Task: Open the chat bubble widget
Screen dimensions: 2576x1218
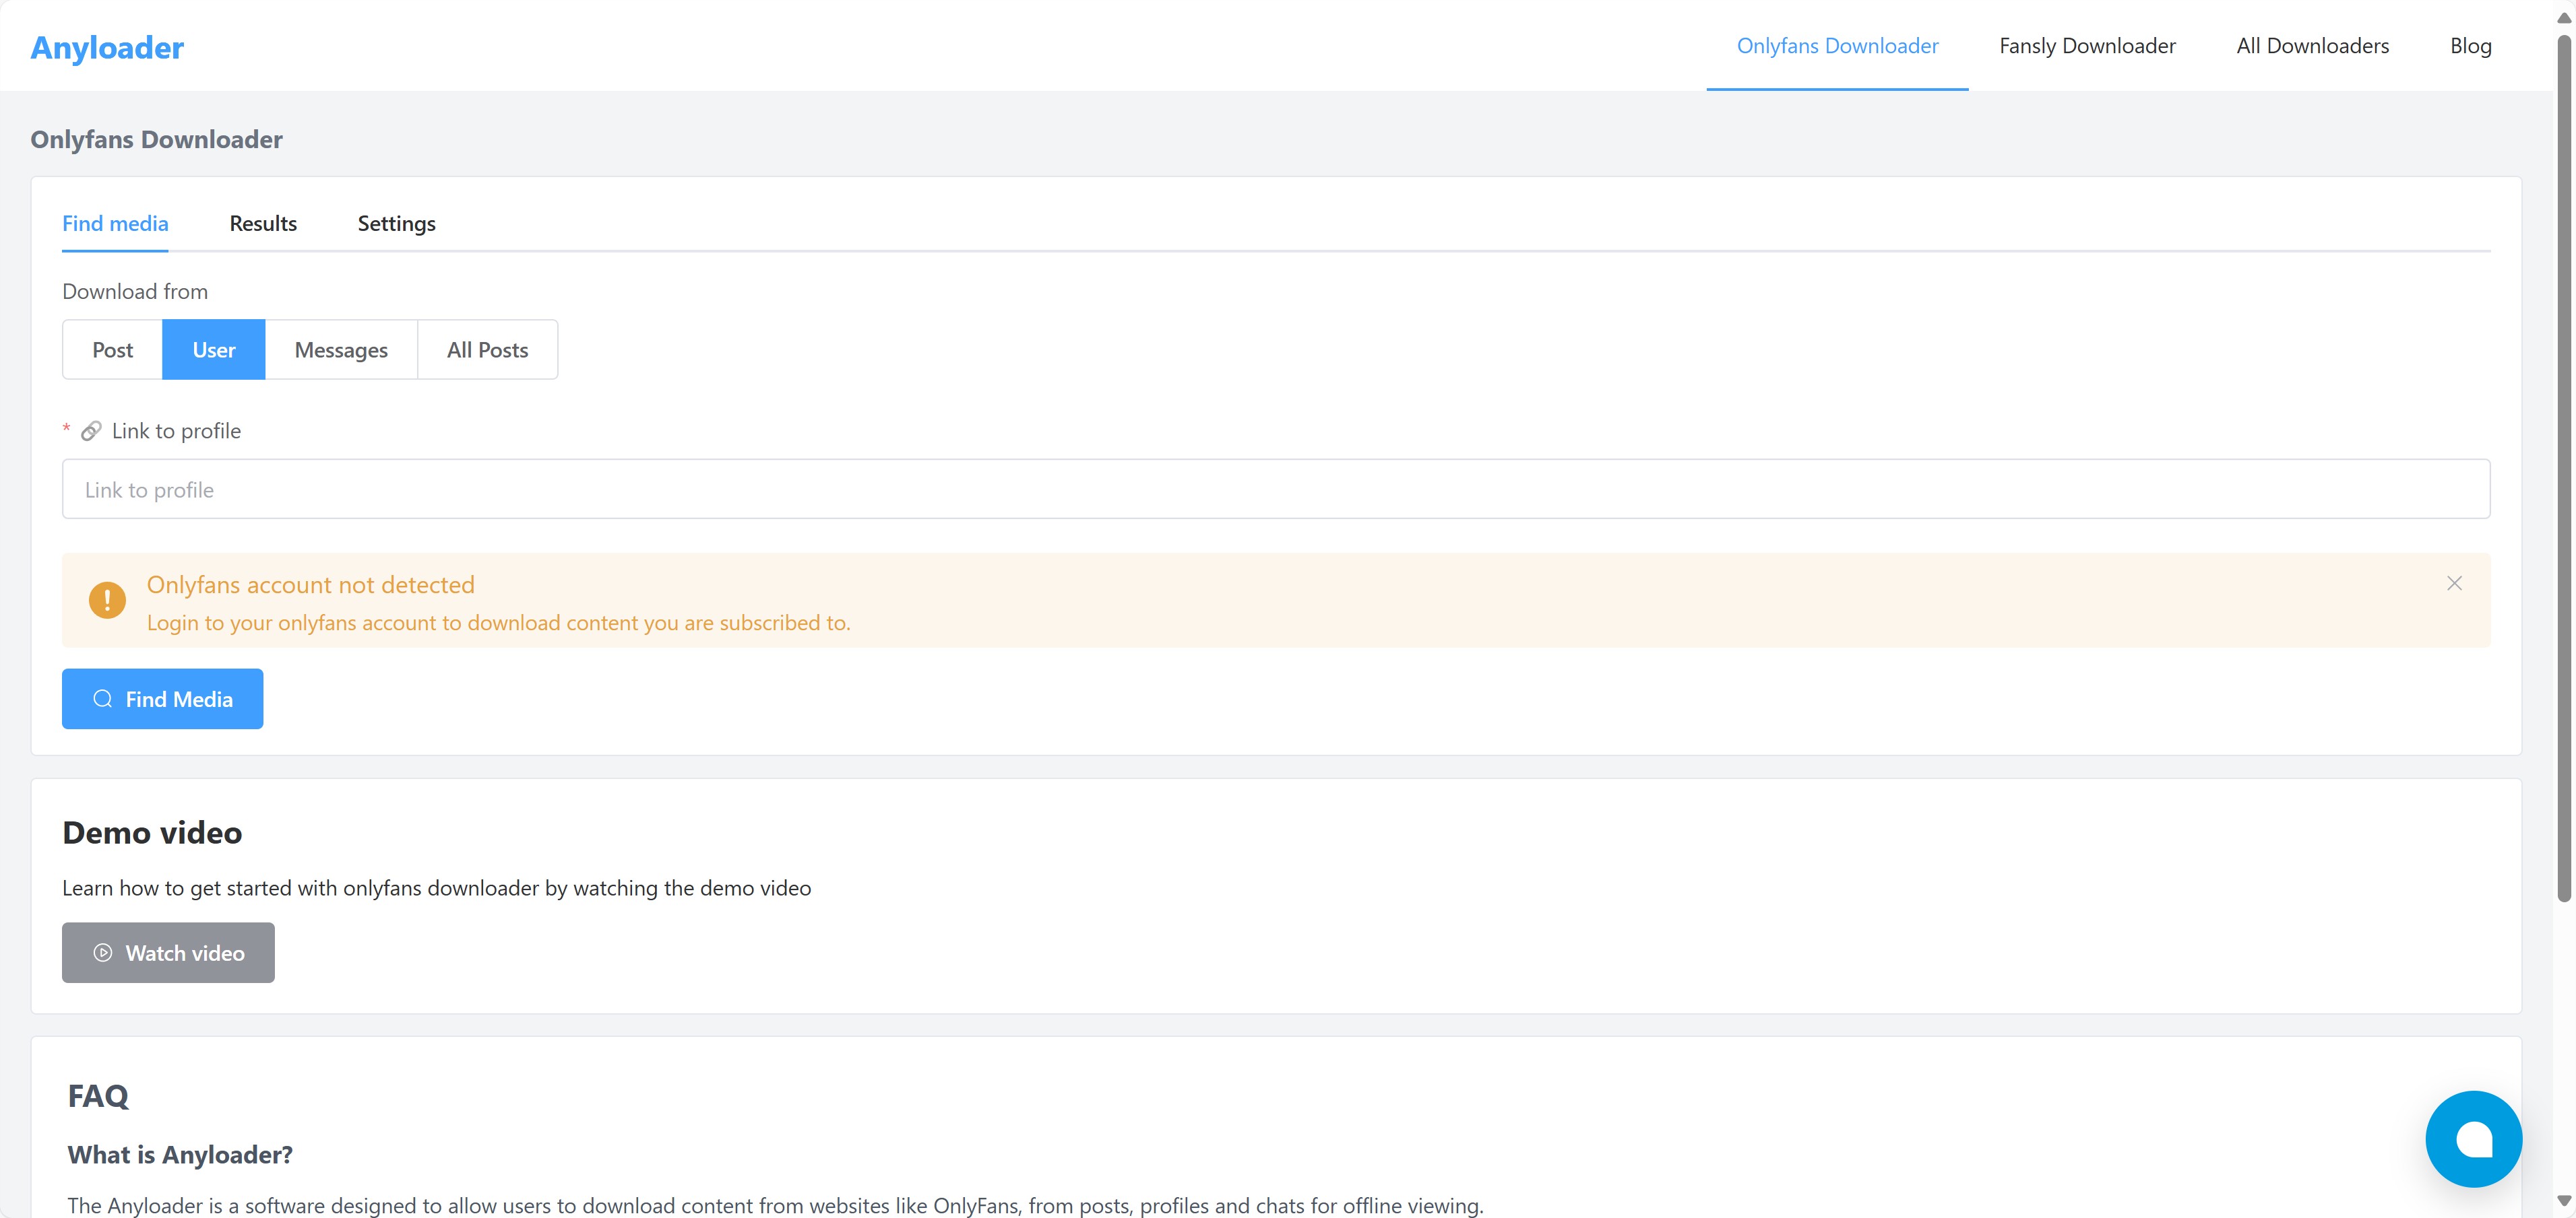Action: point(2473,1138)
